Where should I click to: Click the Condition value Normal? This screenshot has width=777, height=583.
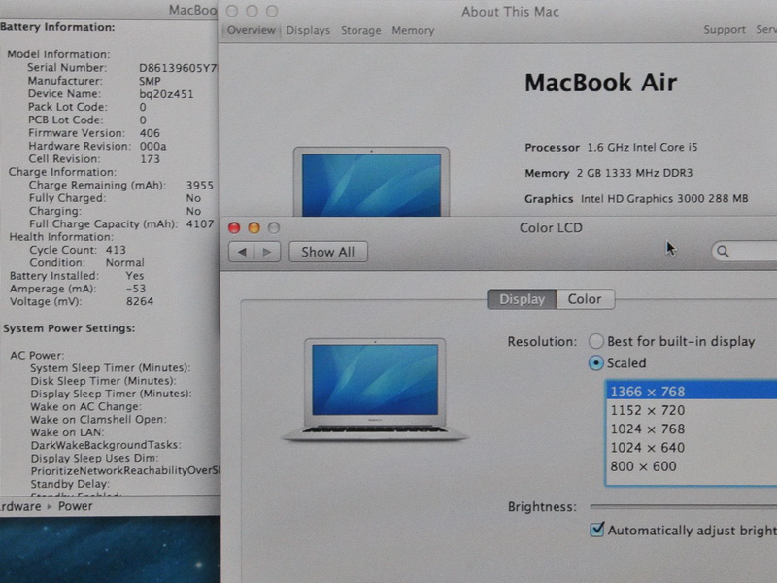point(125,262)
